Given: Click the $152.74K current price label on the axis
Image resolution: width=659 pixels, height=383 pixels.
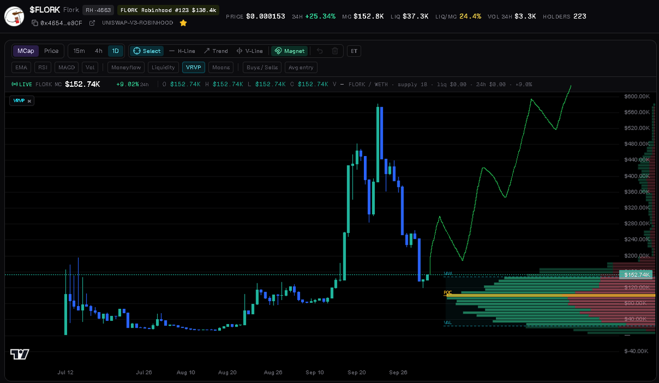Looking at the screenshot, I should pos(636,275).
